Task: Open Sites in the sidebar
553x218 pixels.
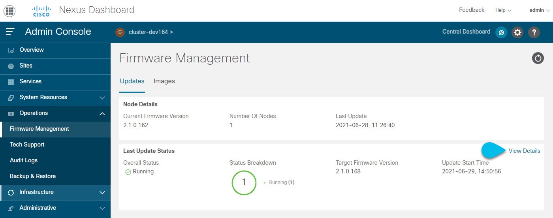Action: (x=55, y=66)
